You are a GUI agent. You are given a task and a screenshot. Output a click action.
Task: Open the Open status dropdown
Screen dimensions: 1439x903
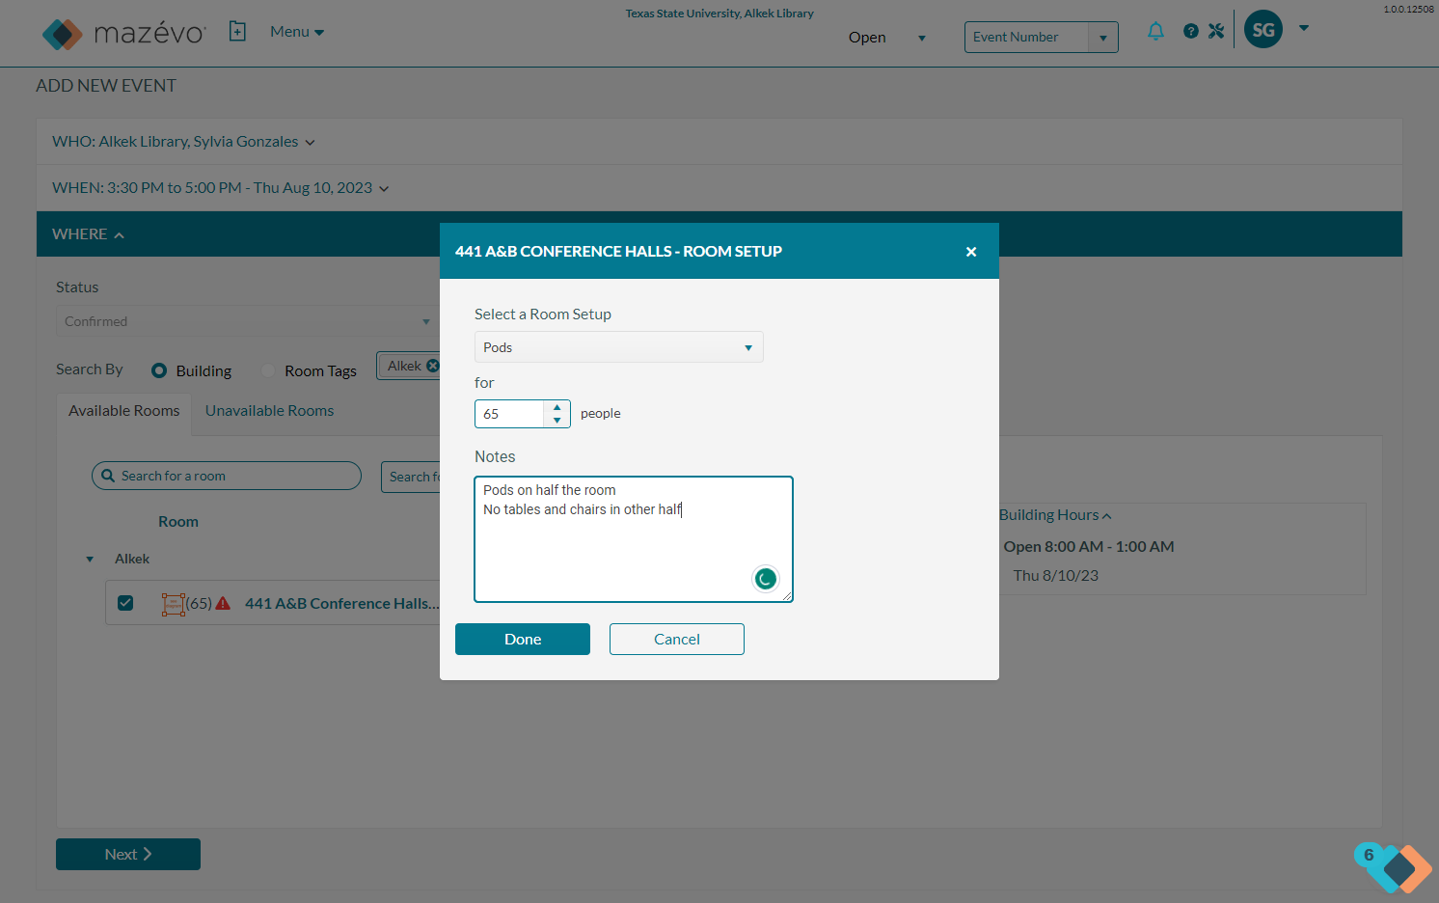887,38
